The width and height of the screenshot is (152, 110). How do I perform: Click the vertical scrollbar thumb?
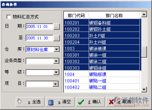tap(144, 52)
